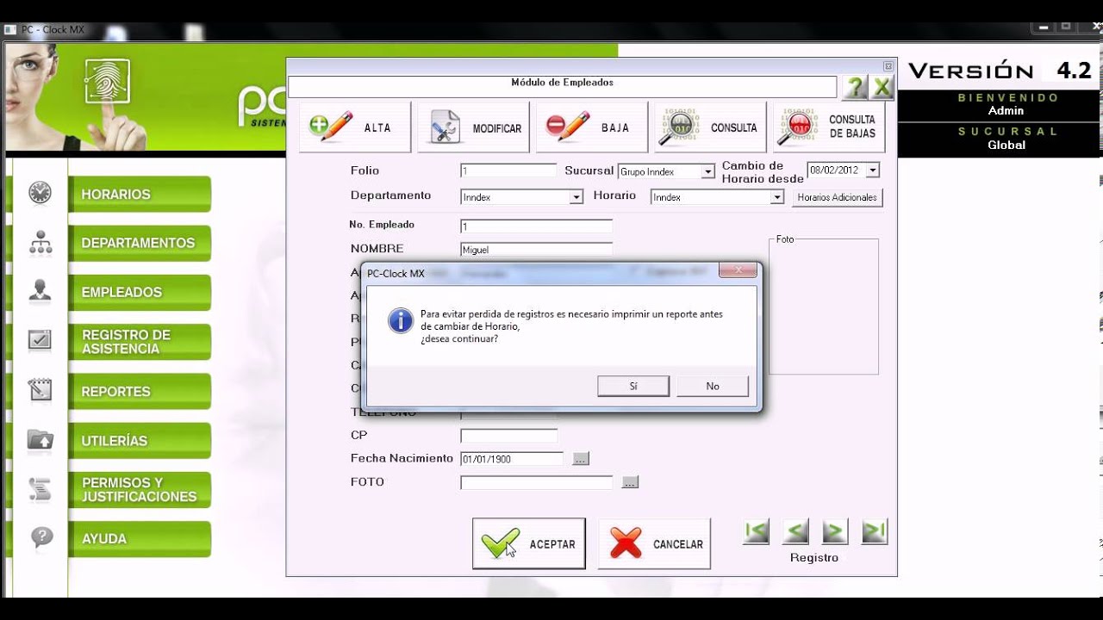Click the person icon beside EMPLEADOS
The width and height of the screenshot is (1103, 620).
tap(40, 291)
